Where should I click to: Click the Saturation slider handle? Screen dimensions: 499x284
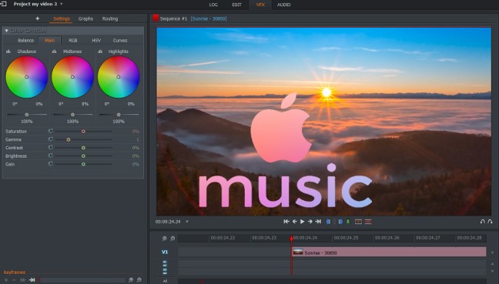(83, 132)
